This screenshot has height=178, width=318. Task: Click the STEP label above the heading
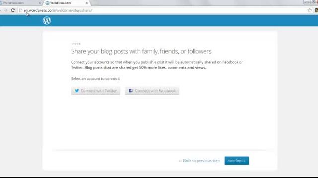coord(76,44)
